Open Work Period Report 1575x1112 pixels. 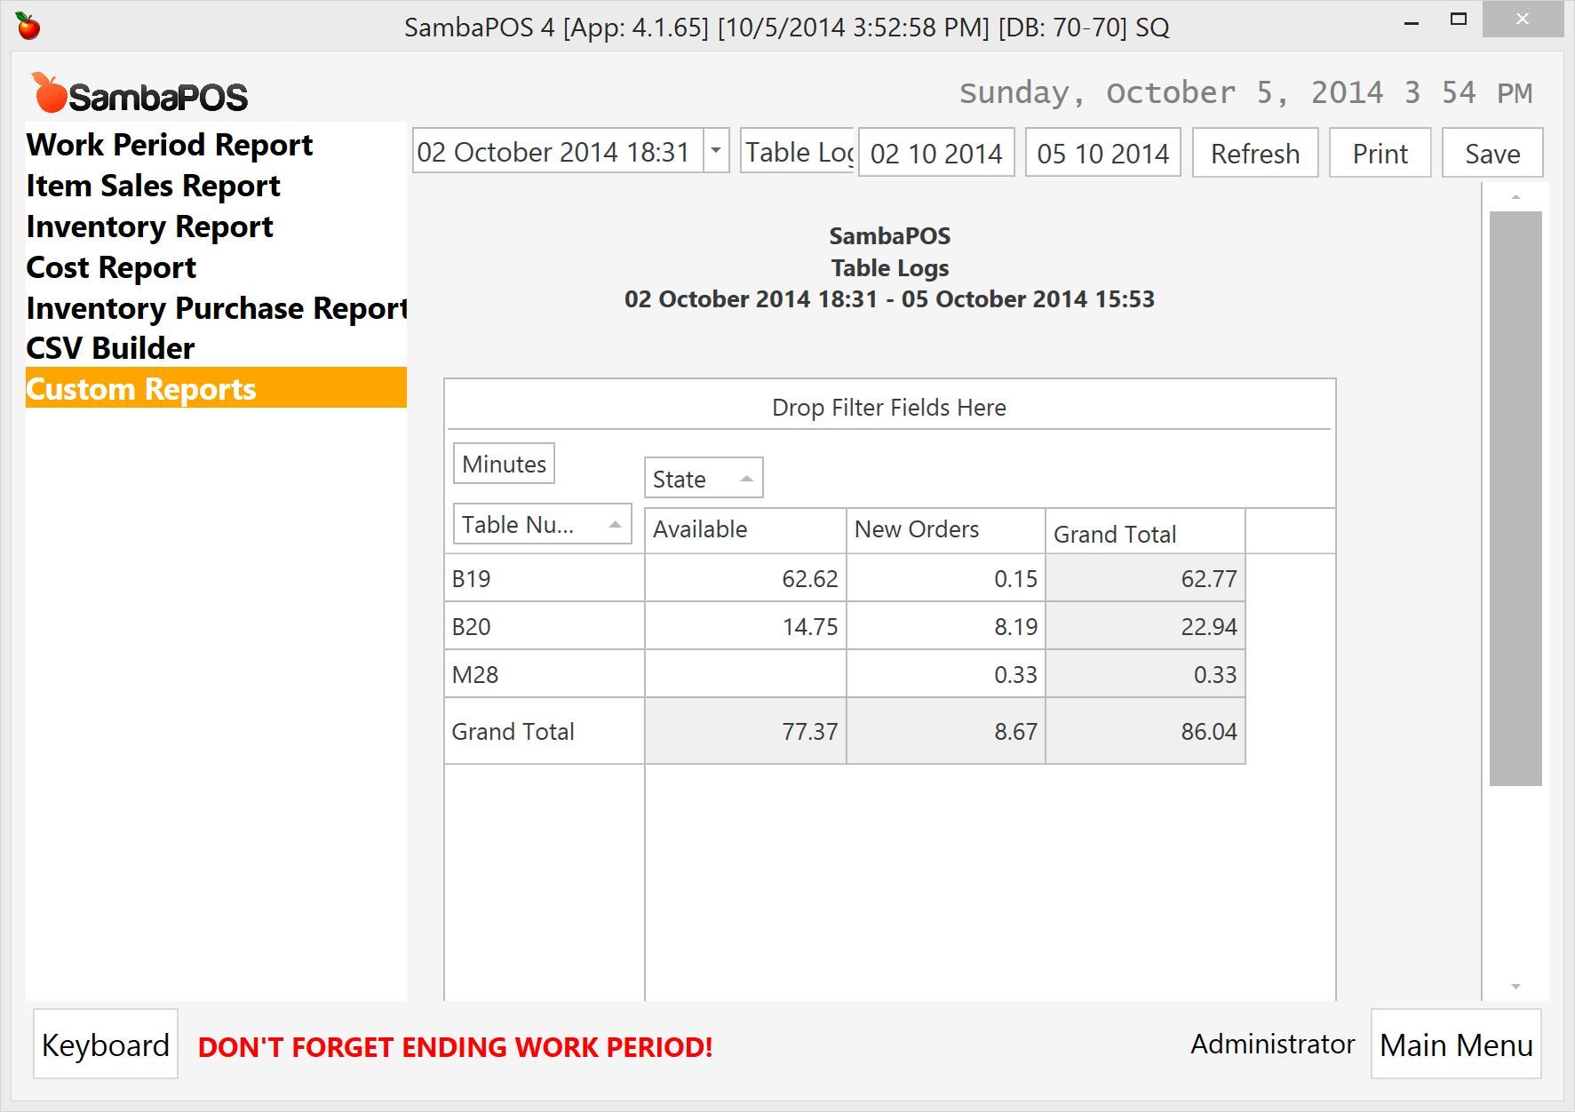click(x=169, y=145)
